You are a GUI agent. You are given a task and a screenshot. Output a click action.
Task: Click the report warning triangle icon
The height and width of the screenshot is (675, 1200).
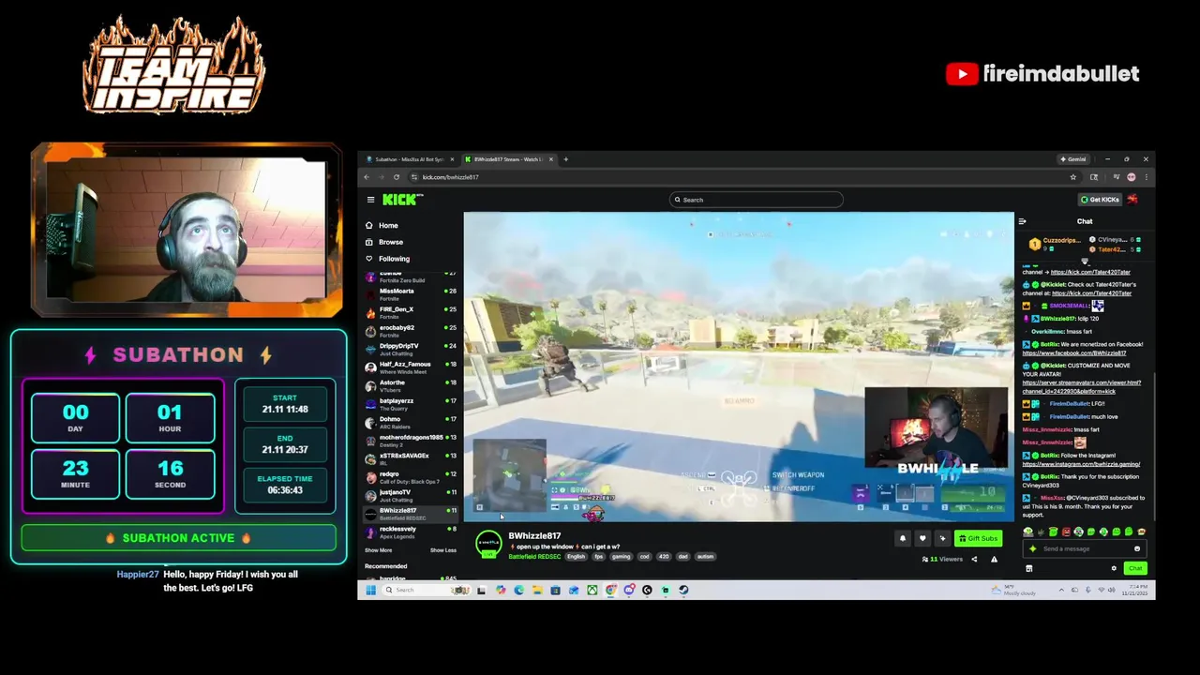[x=994, y=560]
